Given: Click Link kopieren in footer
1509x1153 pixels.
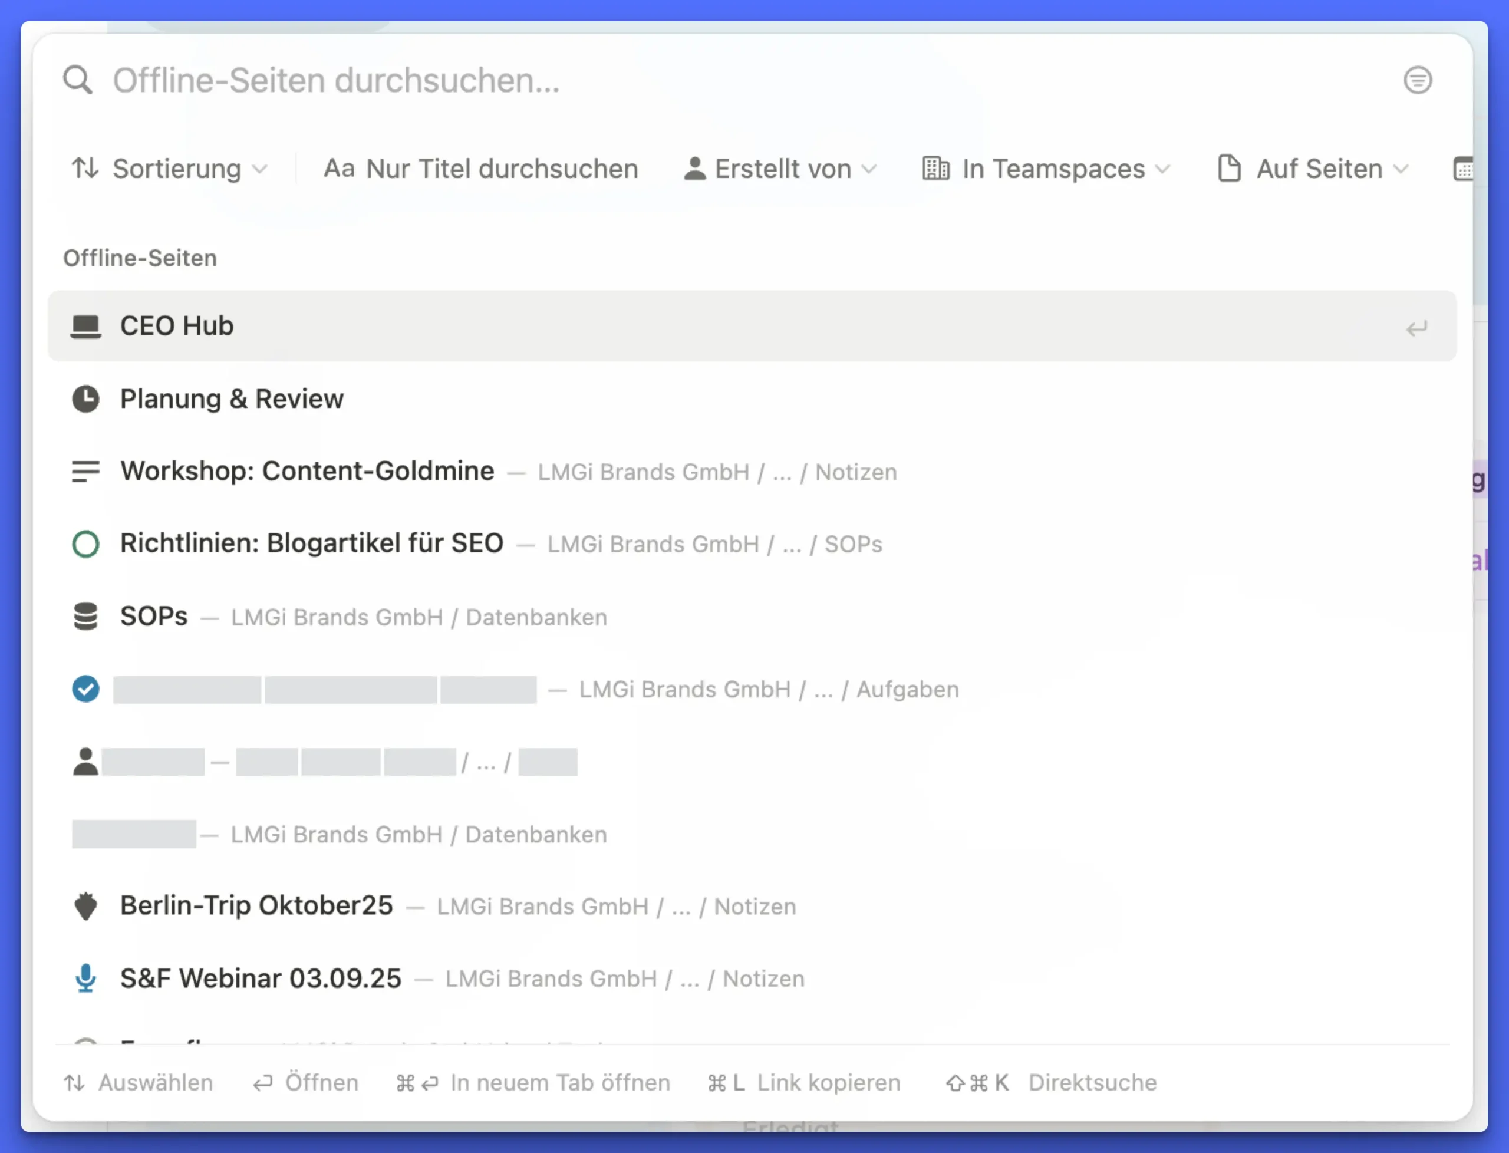Looking at the screenshot, I should pos(828,1082).
